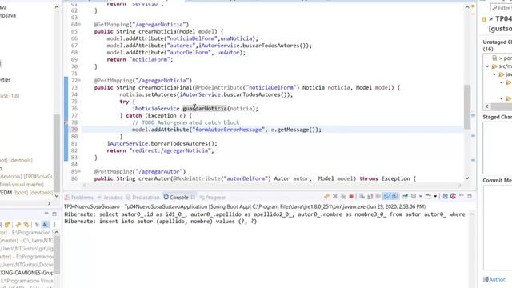Maximize the Git Repositories view at lower left
Screen dimensions: 512x288
coord(54,214)
